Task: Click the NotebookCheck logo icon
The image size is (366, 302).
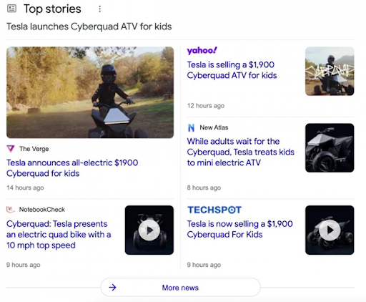Action: tap(11, 210)
